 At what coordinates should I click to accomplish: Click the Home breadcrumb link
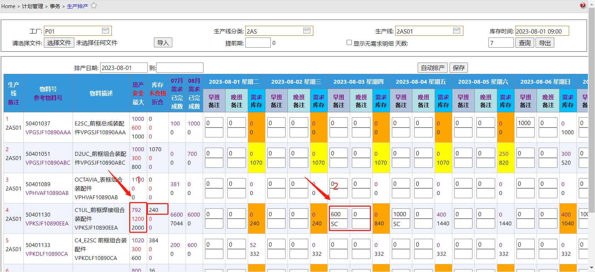click(x=8, y=6)
